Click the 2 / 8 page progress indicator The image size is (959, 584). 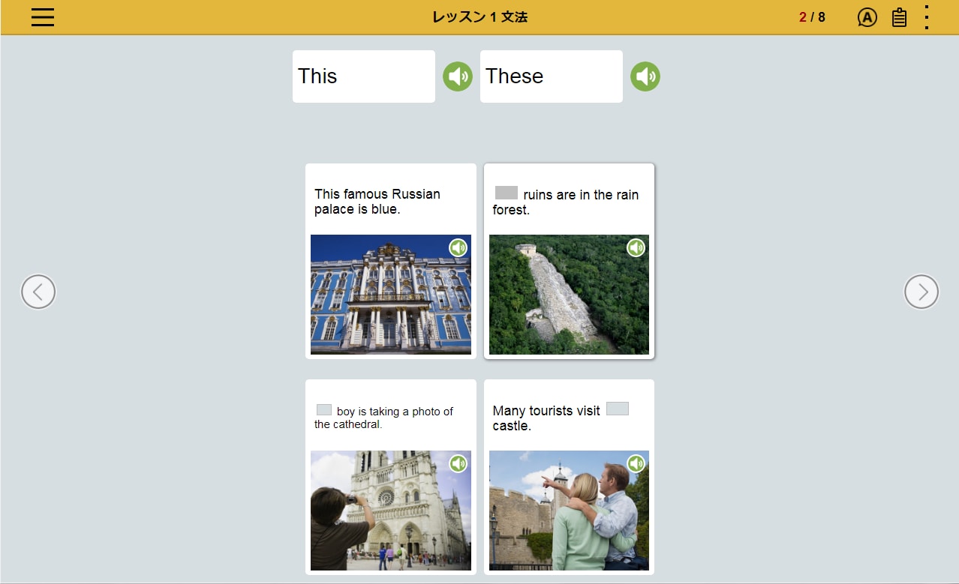[x=812, y=17]
